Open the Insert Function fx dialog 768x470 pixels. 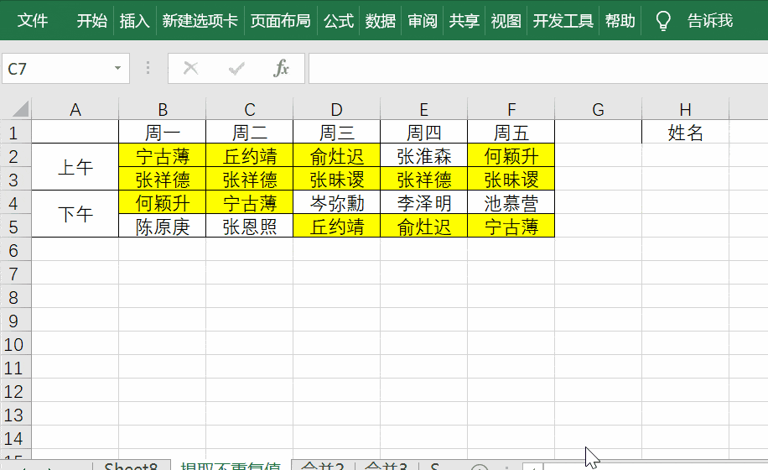tap(282, 69)
